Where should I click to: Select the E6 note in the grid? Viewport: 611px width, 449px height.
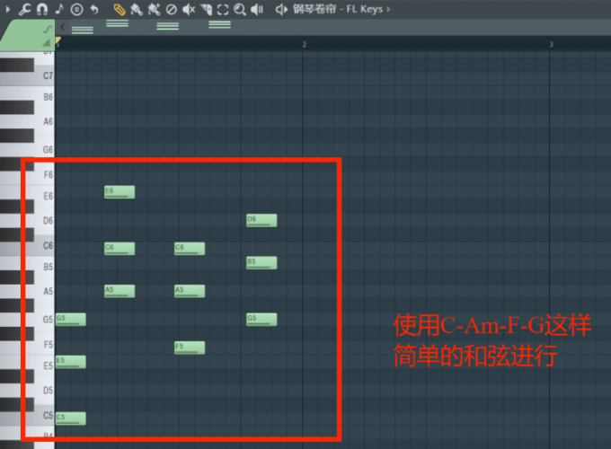(120, 192)
